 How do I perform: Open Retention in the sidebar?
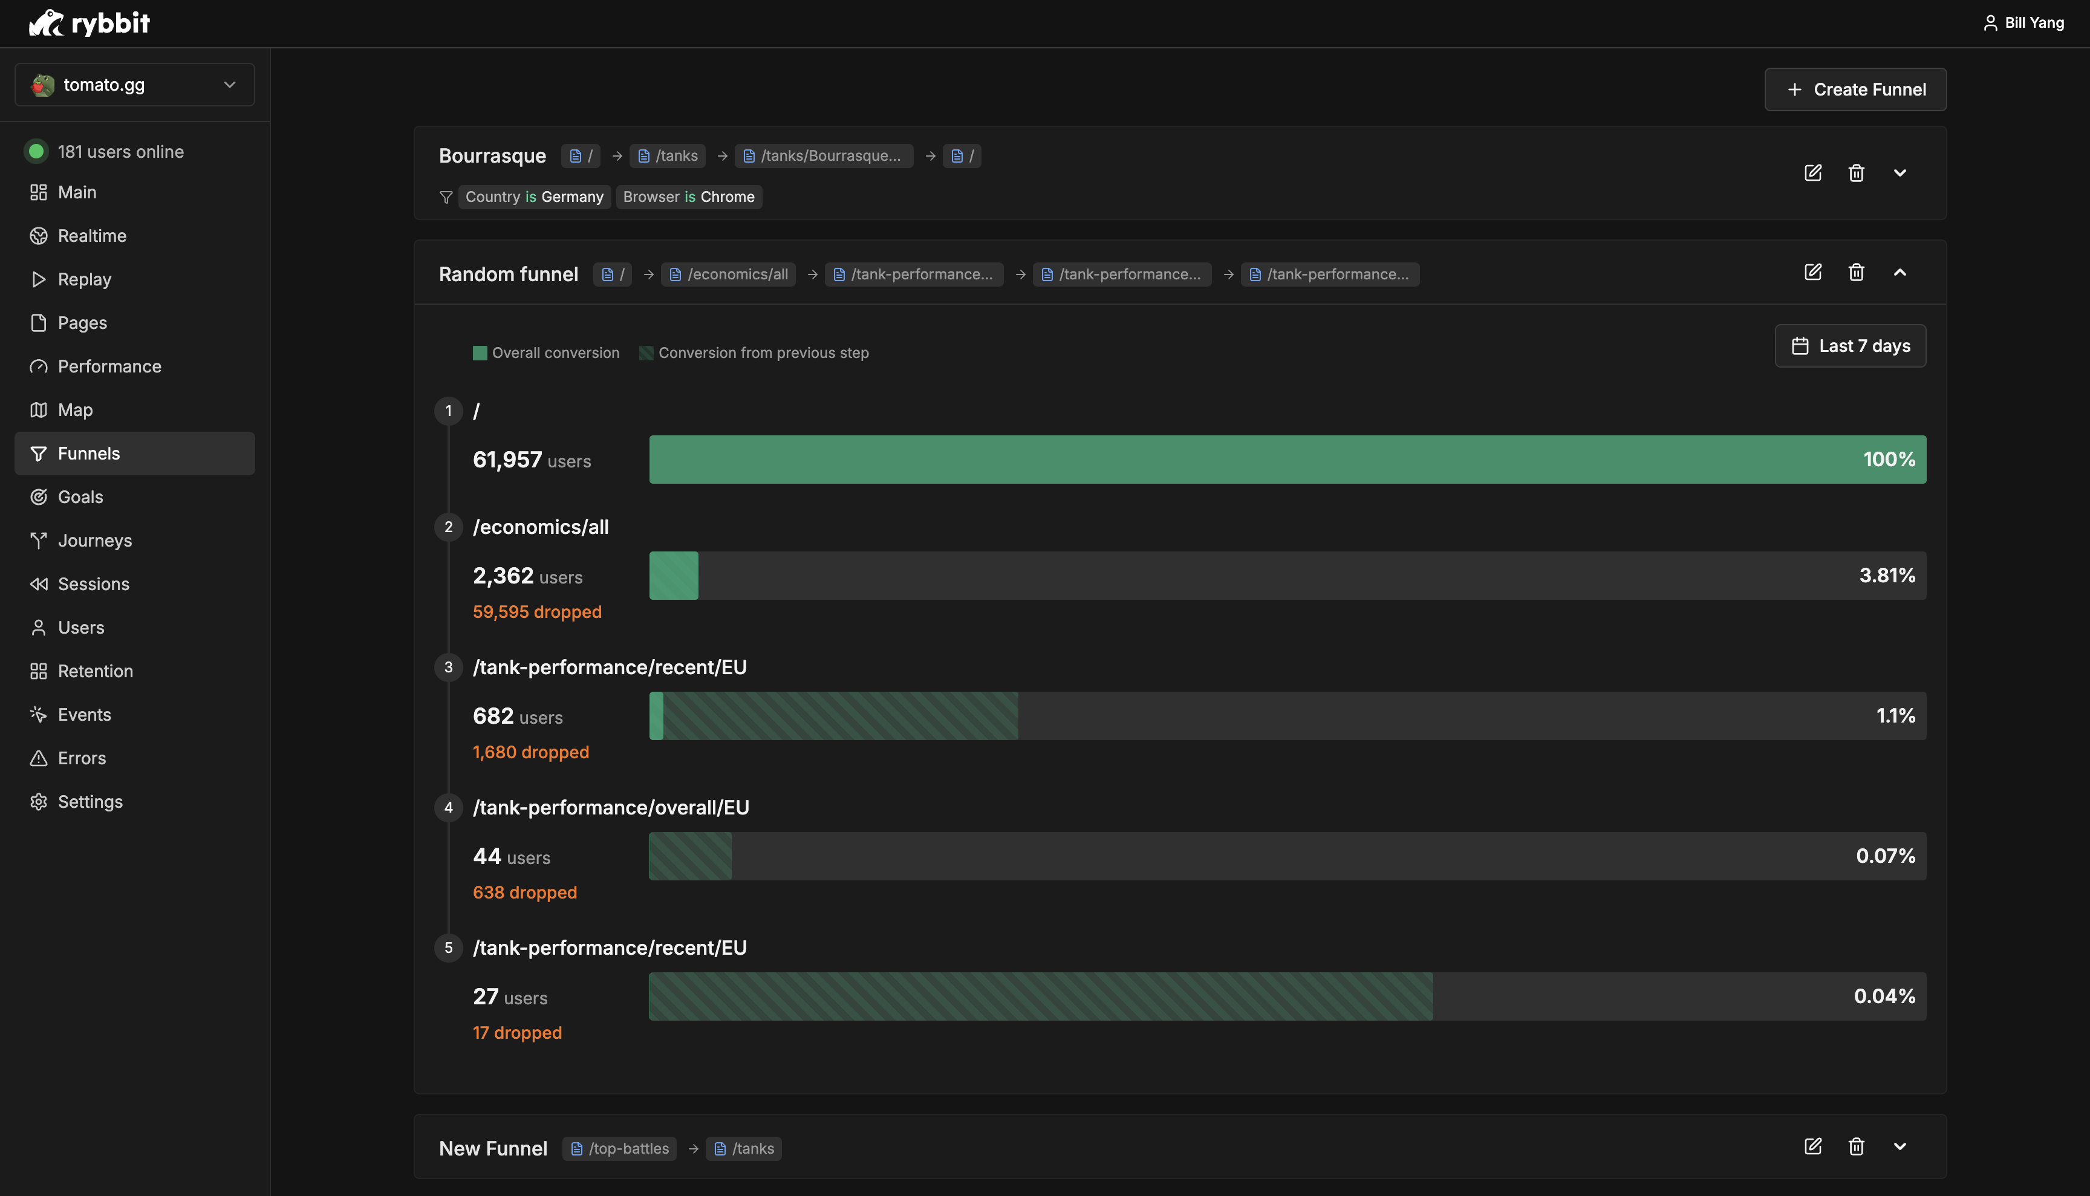(94, 671)
